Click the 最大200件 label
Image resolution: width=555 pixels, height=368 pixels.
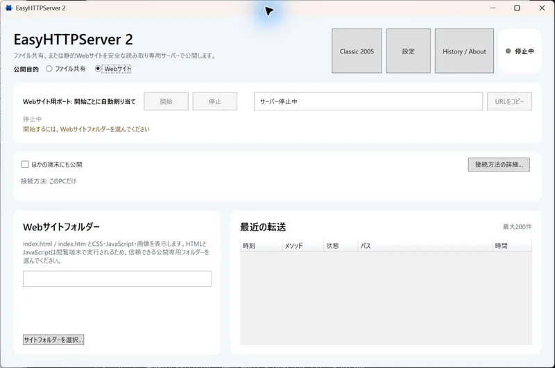517,226
